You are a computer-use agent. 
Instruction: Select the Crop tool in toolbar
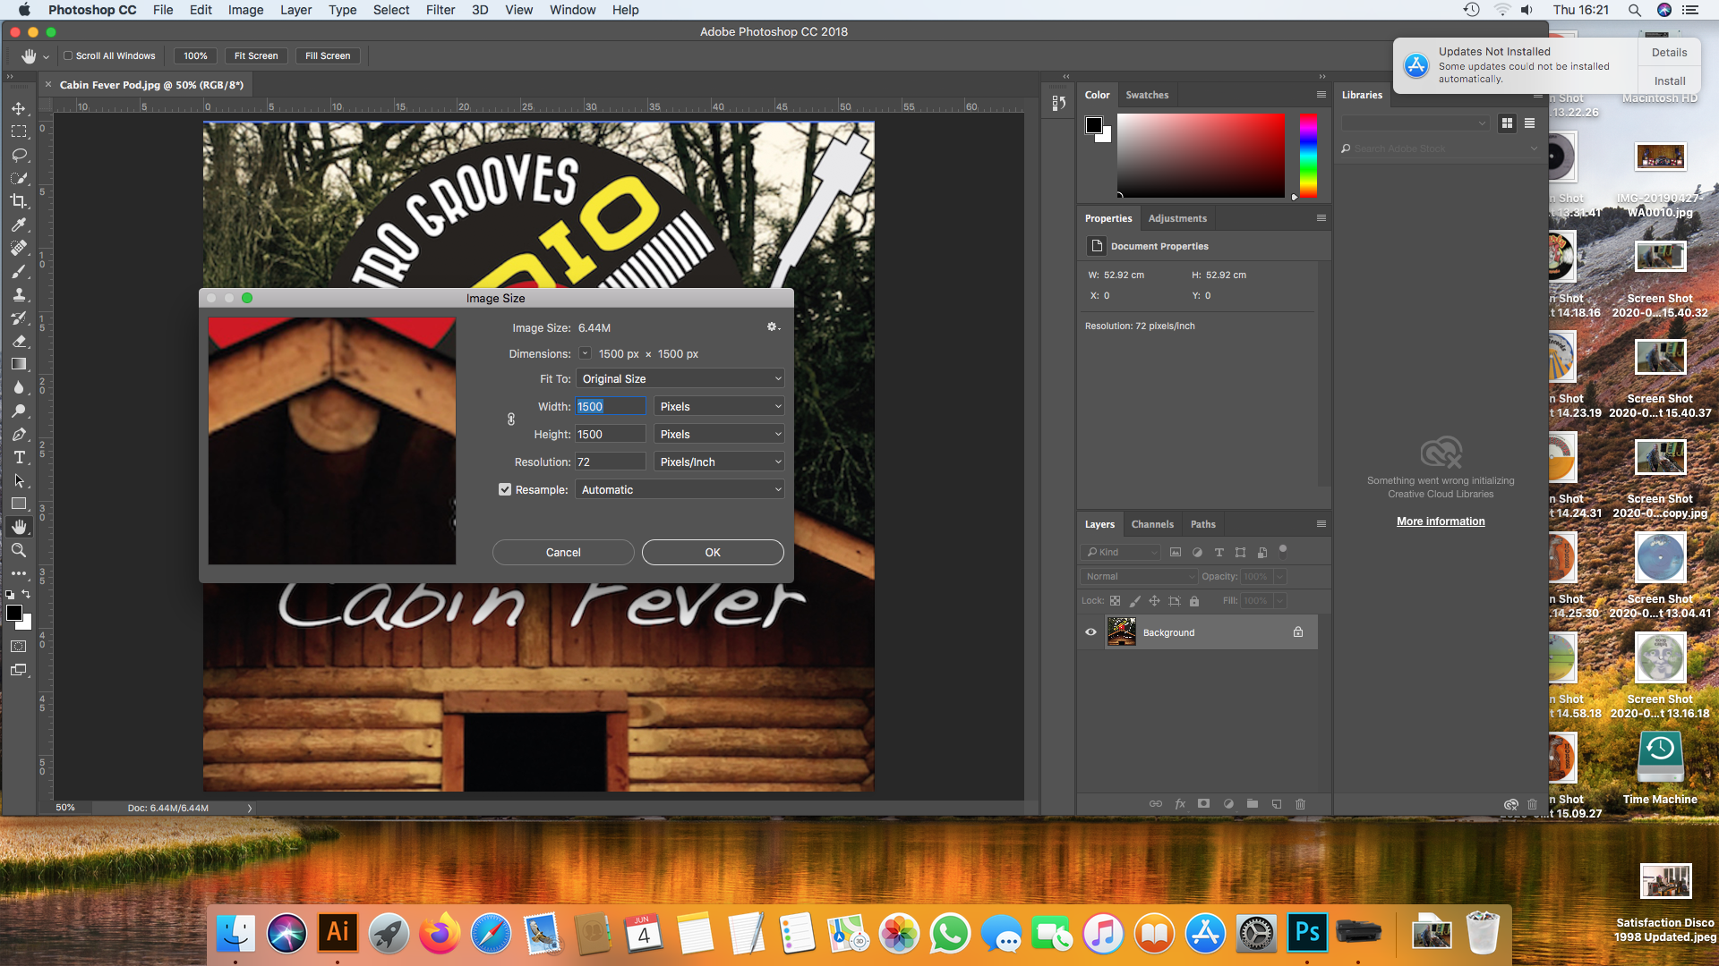coord(18,201)
